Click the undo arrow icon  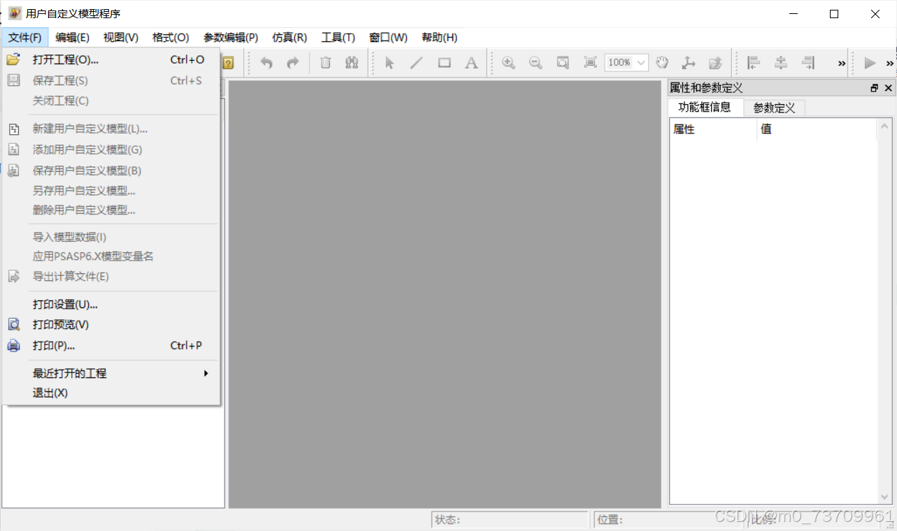(x=266, y=62)
